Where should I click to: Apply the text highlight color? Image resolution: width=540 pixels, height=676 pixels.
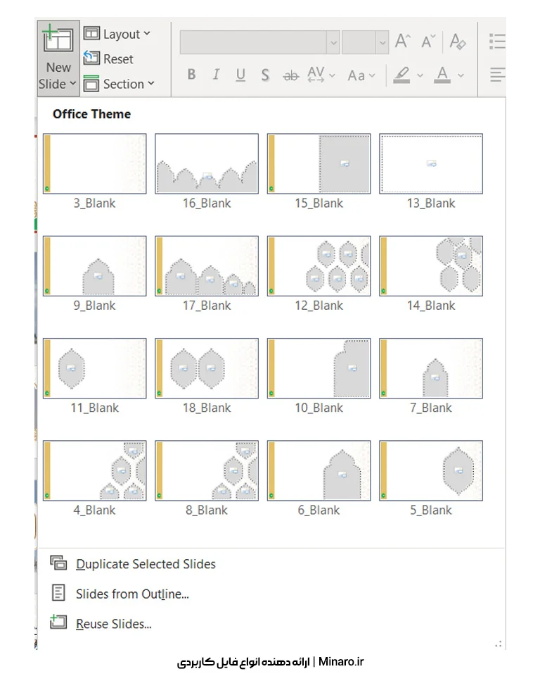click(401, 75)
